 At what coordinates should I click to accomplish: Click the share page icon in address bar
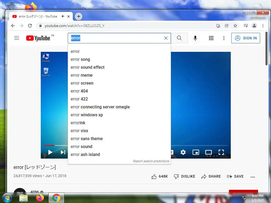coord(227,26)
